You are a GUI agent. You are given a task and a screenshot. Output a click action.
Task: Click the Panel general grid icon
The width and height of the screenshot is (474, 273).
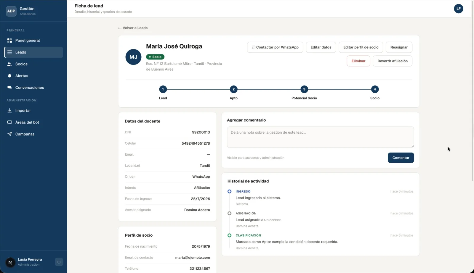coord(9,41)
